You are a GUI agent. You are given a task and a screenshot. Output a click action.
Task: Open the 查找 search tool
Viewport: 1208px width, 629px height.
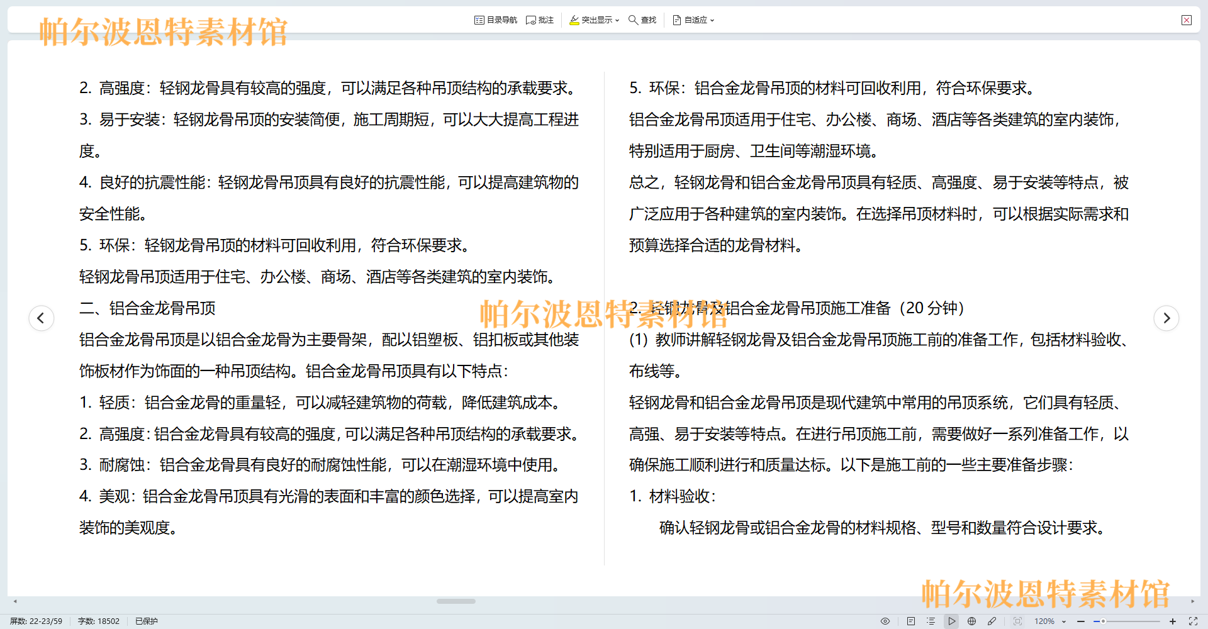(x=642, y=20)
